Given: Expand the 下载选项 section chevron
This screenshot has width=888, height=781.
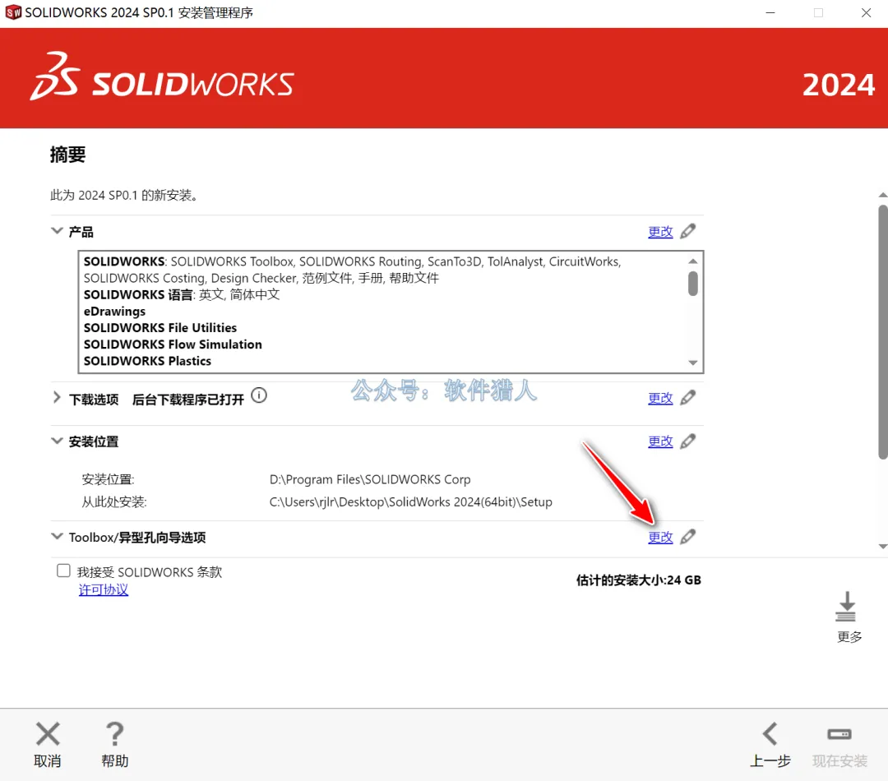Looking at the screenshot, I should 57,398.
